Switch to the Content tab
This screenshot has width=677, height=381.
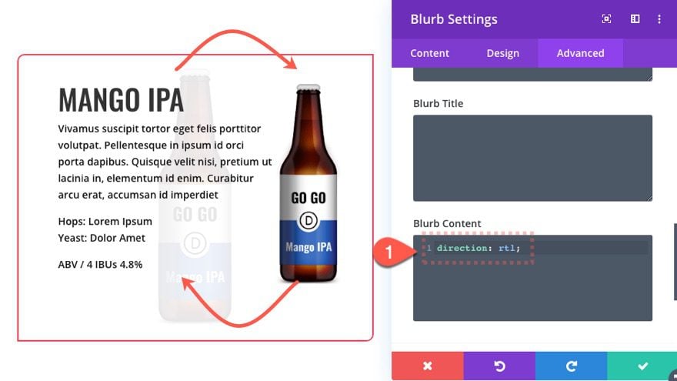(x=429, y=53)
